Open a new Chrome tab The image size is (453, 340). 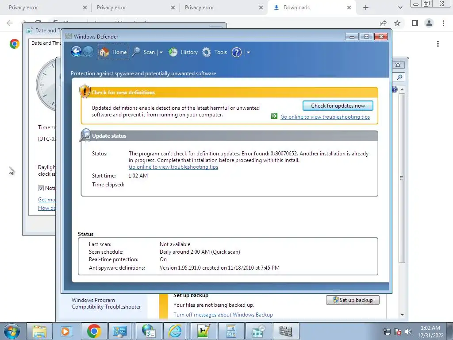[366, 8]
